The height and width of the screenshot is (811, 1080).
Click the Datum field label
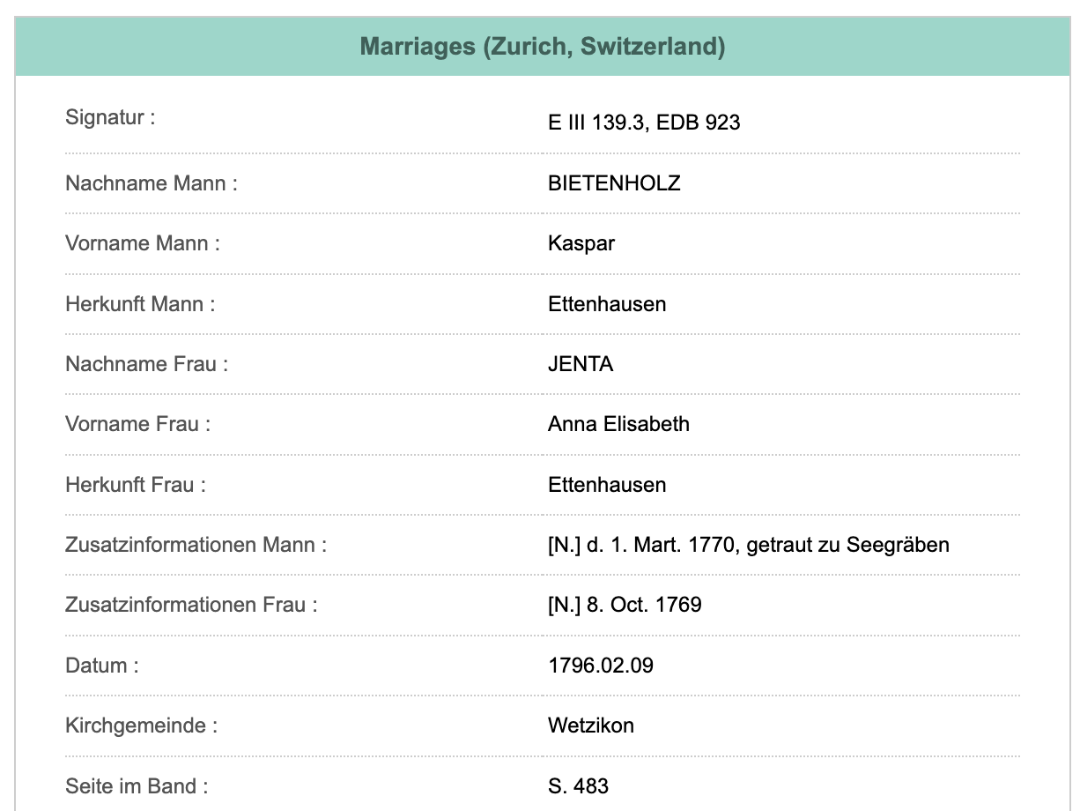[101, 666]
